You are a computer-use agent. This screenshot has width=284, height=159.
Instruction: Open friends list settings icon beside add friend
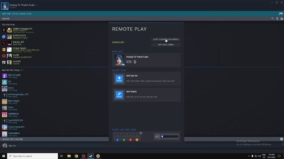(x=281, y=19)
